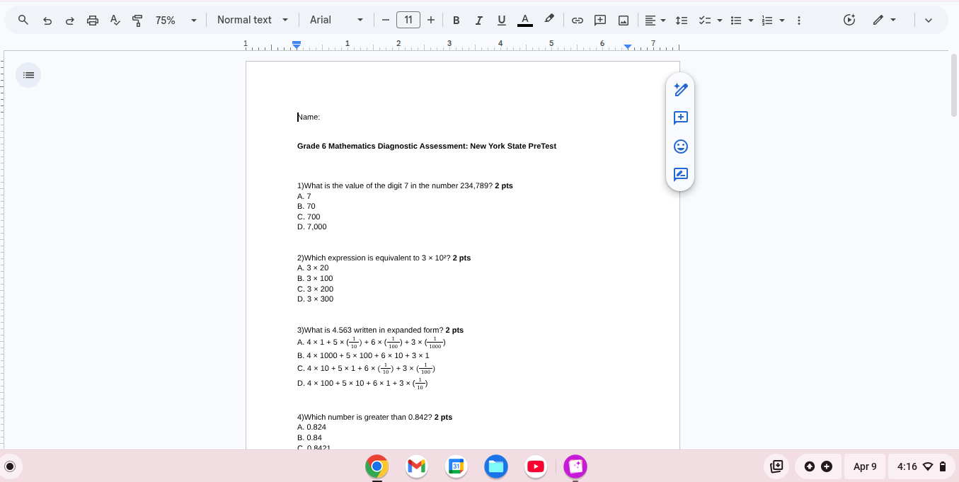
Task: Add an emoji reaction from the side panel
Action: (x=680, y=147)
